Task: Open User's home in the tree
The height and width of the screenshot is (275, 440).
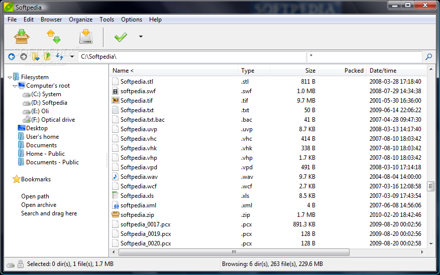Action: tap(42, 137)
